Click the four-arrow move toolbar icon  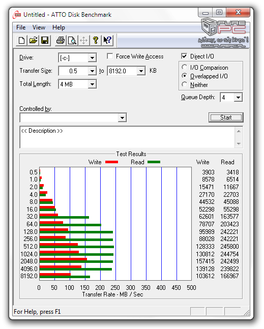(84, 40)
